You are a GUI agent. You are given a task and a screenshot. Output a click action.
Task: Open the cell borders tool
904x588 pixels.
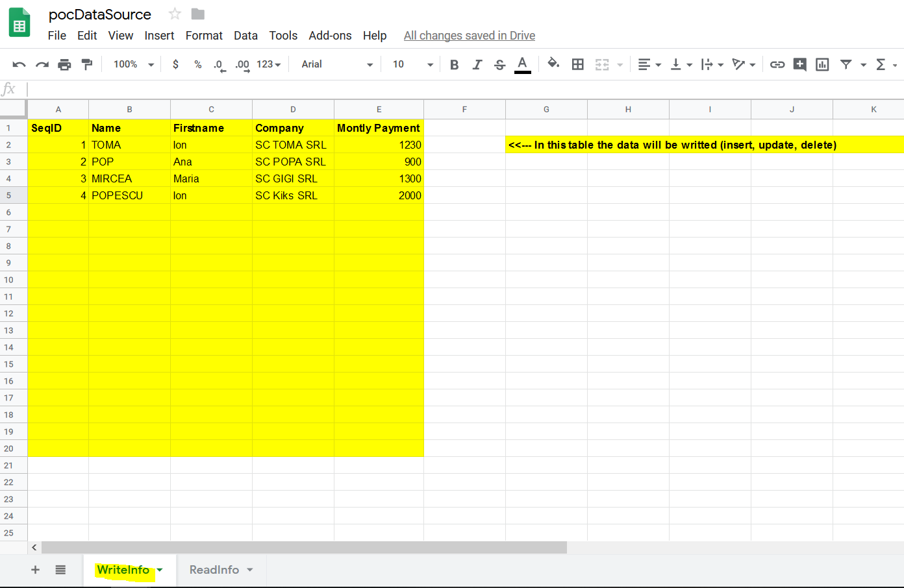tap(577, 64)
